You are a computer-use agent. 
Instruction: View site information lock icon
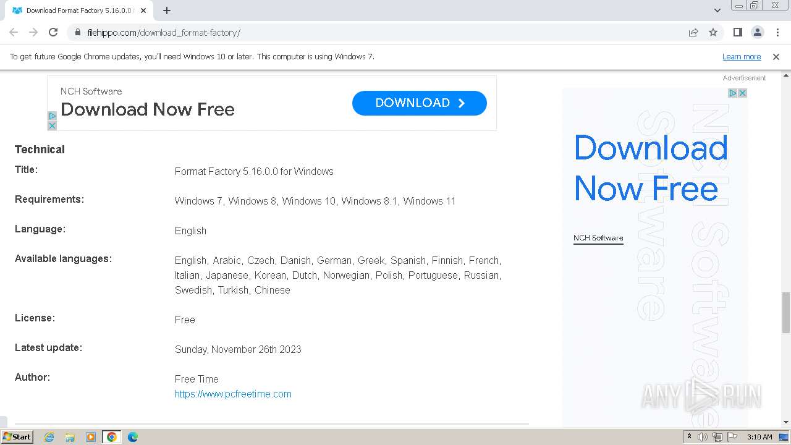click(x=77, y=32)
